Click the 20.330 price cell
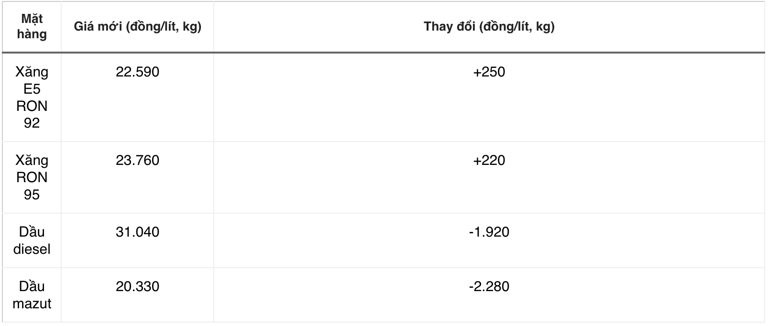 137,287
